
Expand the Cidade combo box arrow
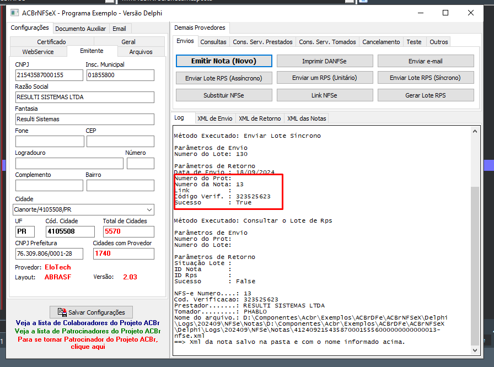click(x=149, y=209)
